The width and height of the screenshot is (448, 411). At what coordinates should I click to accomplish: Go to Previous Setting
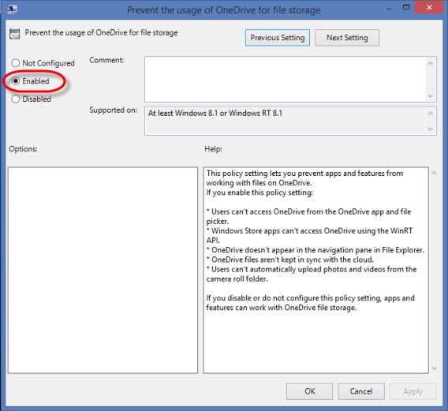[x=277, y=38]
